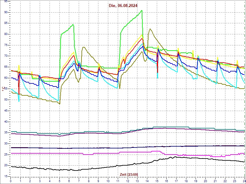Click hour '2' on the time axis
246x184 pixels.
30,181
